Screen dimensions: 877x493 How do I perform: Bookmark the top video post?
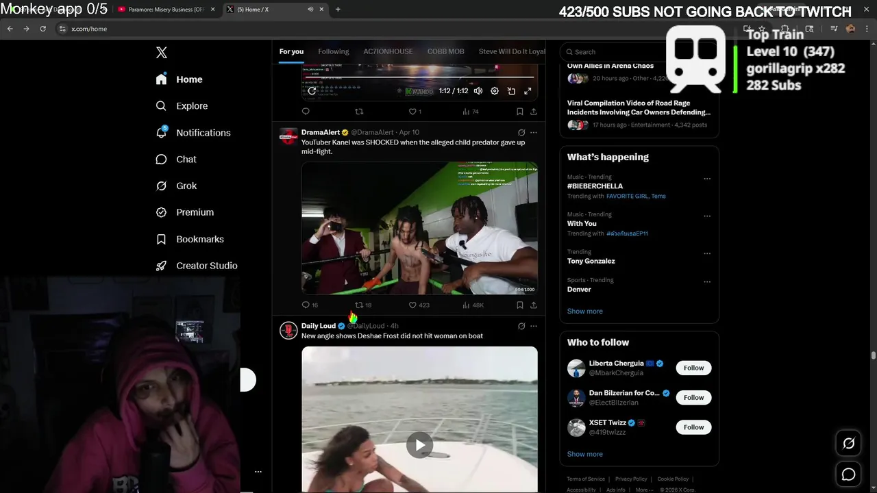coord(520,112)
